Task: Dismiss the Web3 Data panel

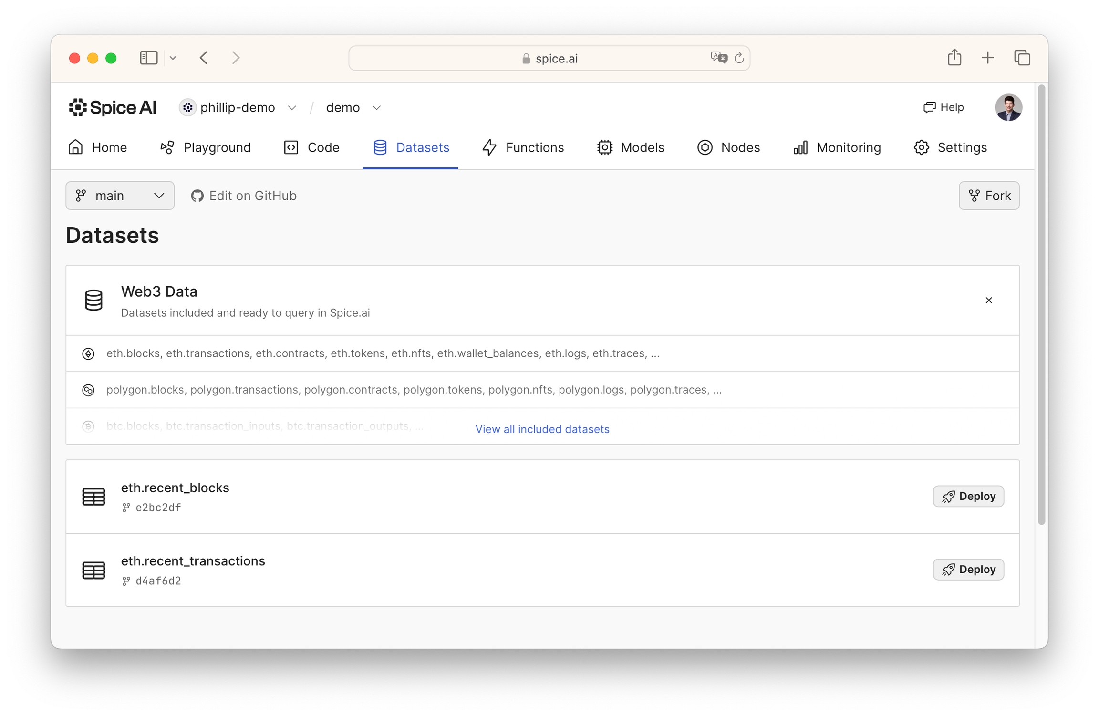Action: click(988, 300)
